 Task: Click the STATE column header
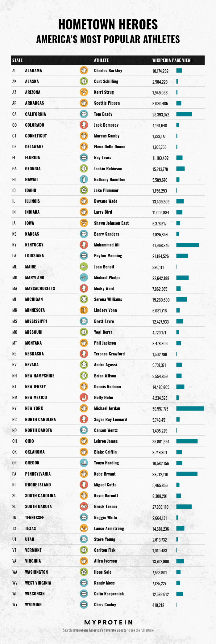[17, 60]
